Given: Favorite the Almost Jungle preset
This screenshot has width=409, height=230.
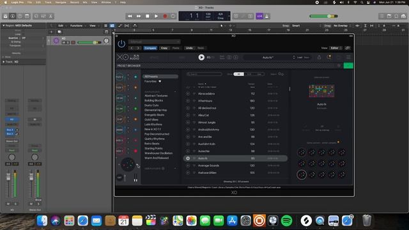Looking at the screenshot, I should pos(194,122).
